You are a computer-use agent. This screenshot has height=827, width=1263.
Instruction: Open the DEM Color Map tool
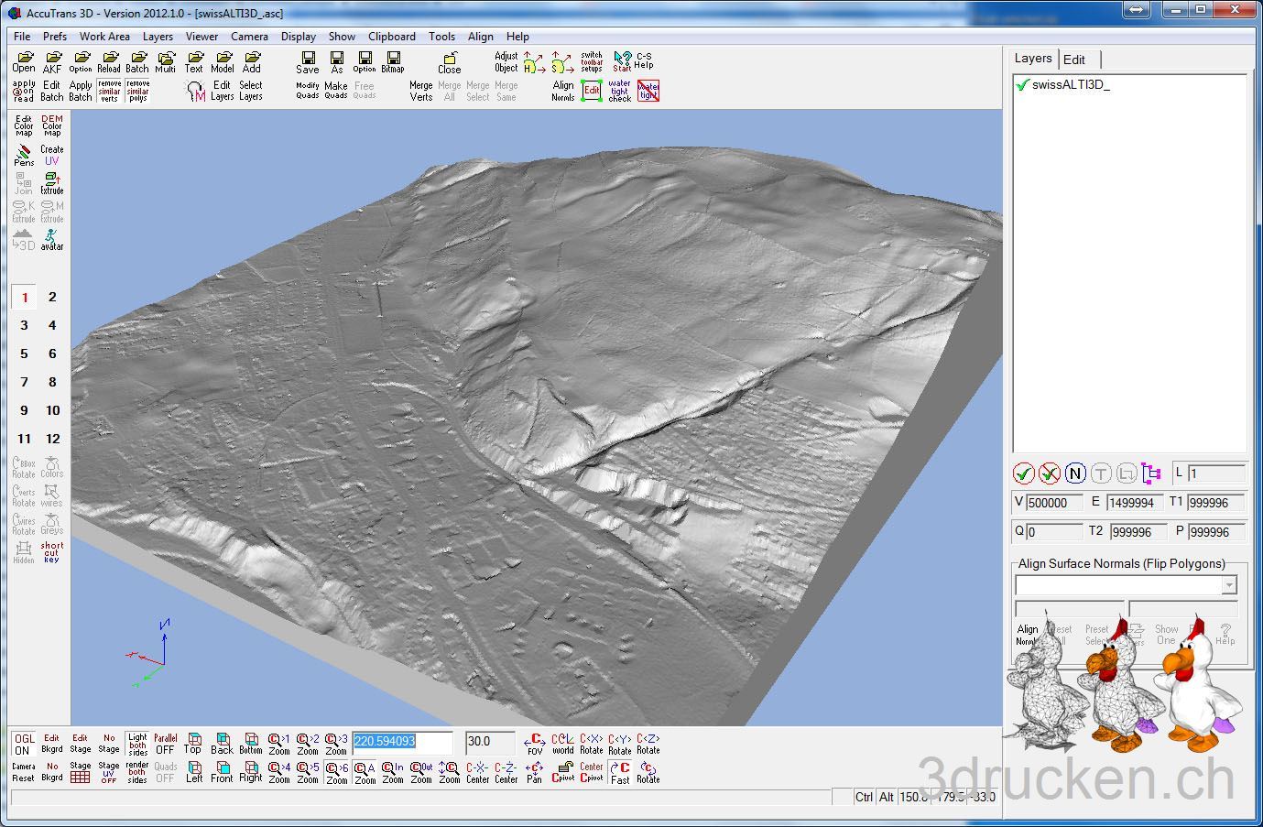pyautogui.click(x=52, y=125)
